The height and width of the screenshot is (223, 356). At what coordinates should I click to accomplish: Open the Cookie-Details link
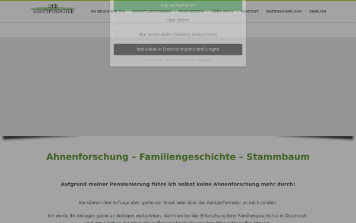153,60
